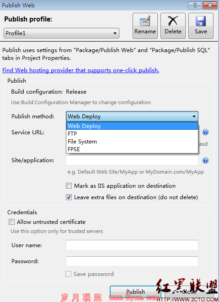Enable Mark as IIS application on destination
The width and height of the screenshot is (219, 302).
[69, 185]
